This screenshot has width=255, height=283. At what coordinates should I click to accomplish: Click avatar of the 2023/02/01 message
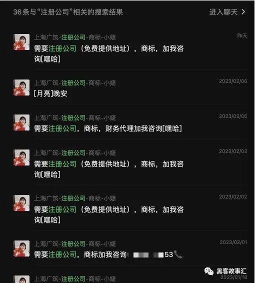[x=21, y=248]
